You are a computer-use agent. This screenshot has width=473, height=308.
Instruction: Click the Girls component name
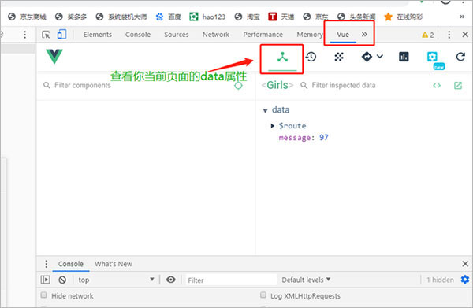pyautogui.click(x=277, y=85)
